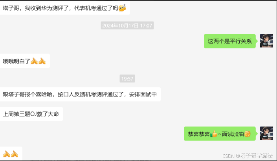The width and height of the screenshot is (277, 161).
Task: Click the "安排面试中" text in message
Action: coord(143,94)
